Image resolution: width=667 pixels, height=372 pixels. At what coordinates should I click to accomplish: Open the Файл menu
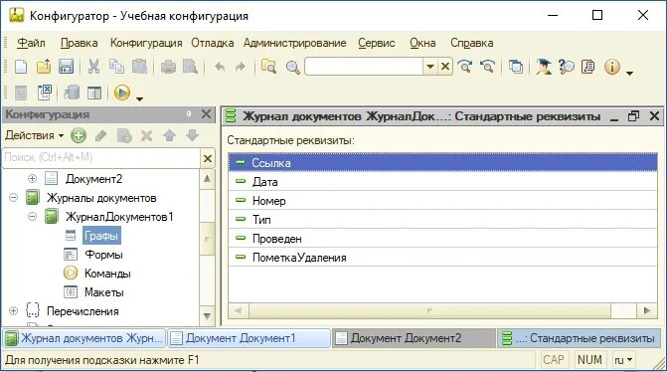pos(31,43)
